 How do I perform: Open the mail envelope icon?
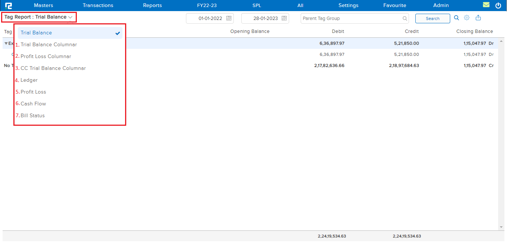pyautogui.click(x=486, y=5)
